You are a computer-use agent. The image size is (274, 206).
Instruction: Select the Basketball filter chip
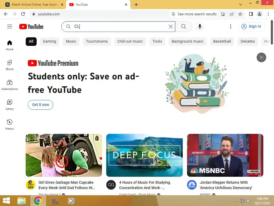(x=222, y=42)
